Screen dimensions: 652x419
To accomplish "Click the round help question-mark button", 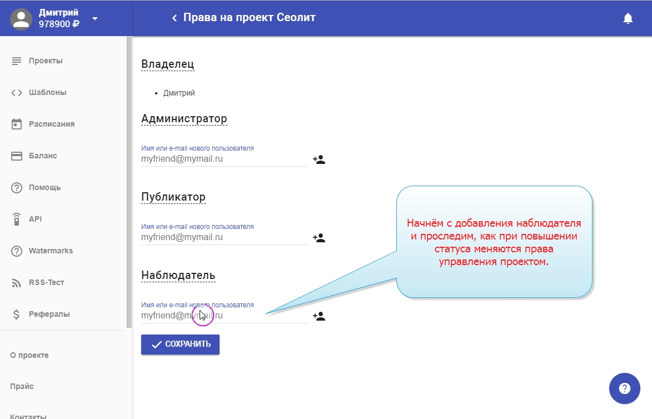I will (x=624, y=388).
